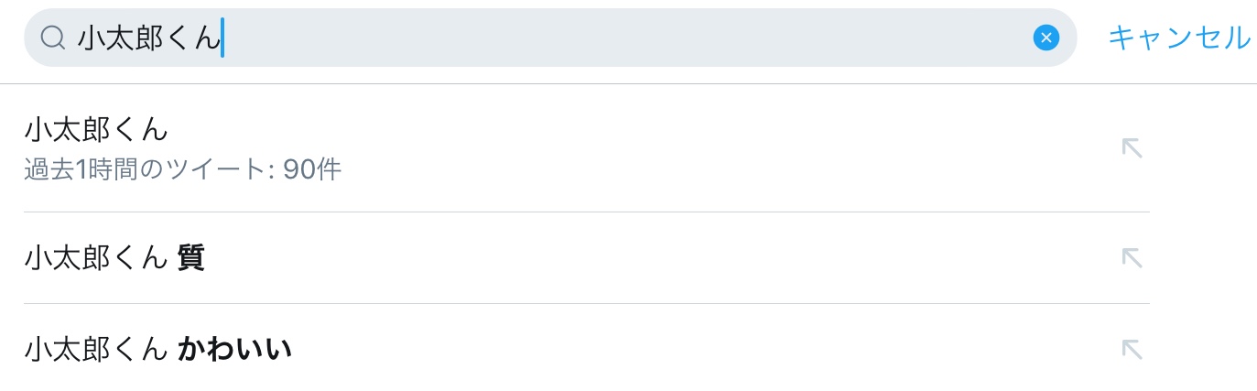Screen dimensions: 1257x391
Task: Click the magnifying glass search icon
Action: [x=53, y=38]
